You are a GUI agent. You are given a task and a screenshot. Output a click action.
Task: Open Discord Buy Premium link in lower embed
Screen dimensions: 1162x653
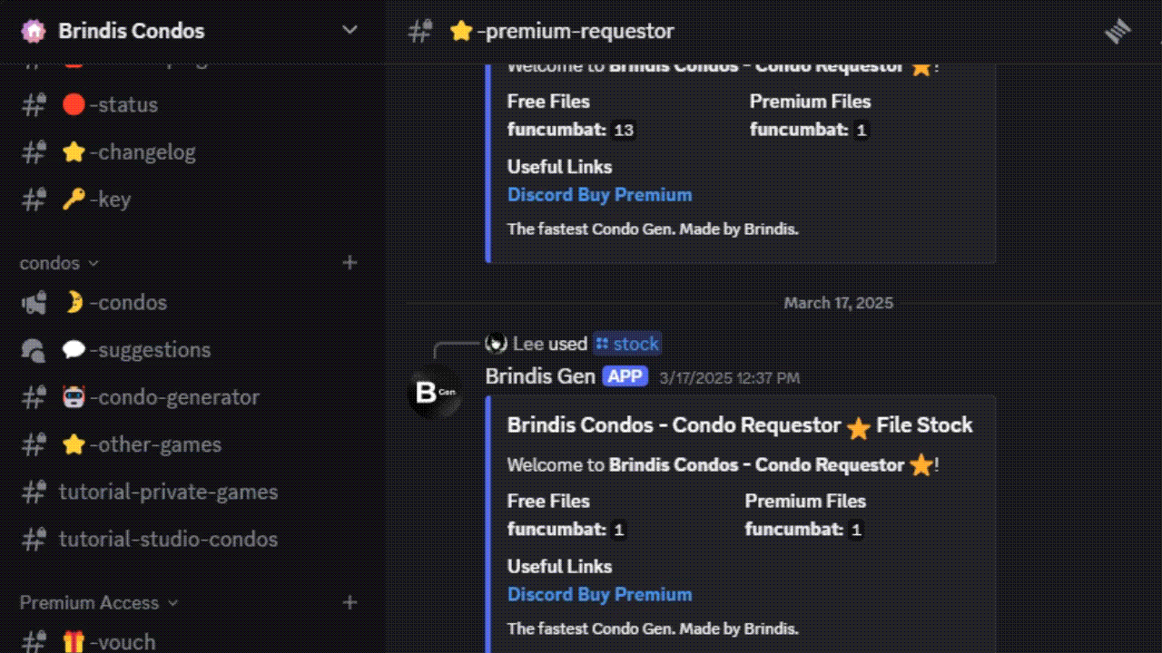click(x=600, y=594)
